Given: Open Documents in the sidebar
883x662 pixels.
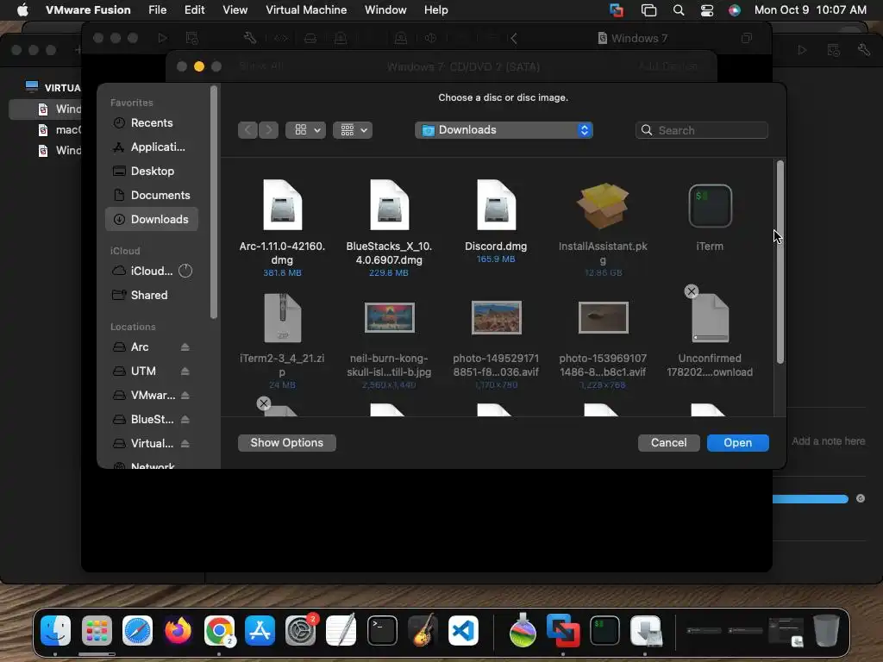Looking at the screenshot, I should click(x=151, y=196).
